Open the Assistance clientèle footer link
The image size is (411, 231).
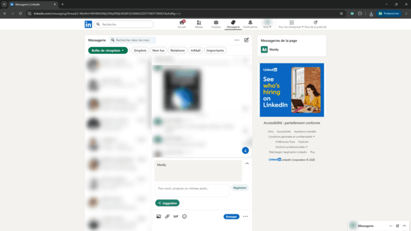pyautogui.click(x=305, y=132)
